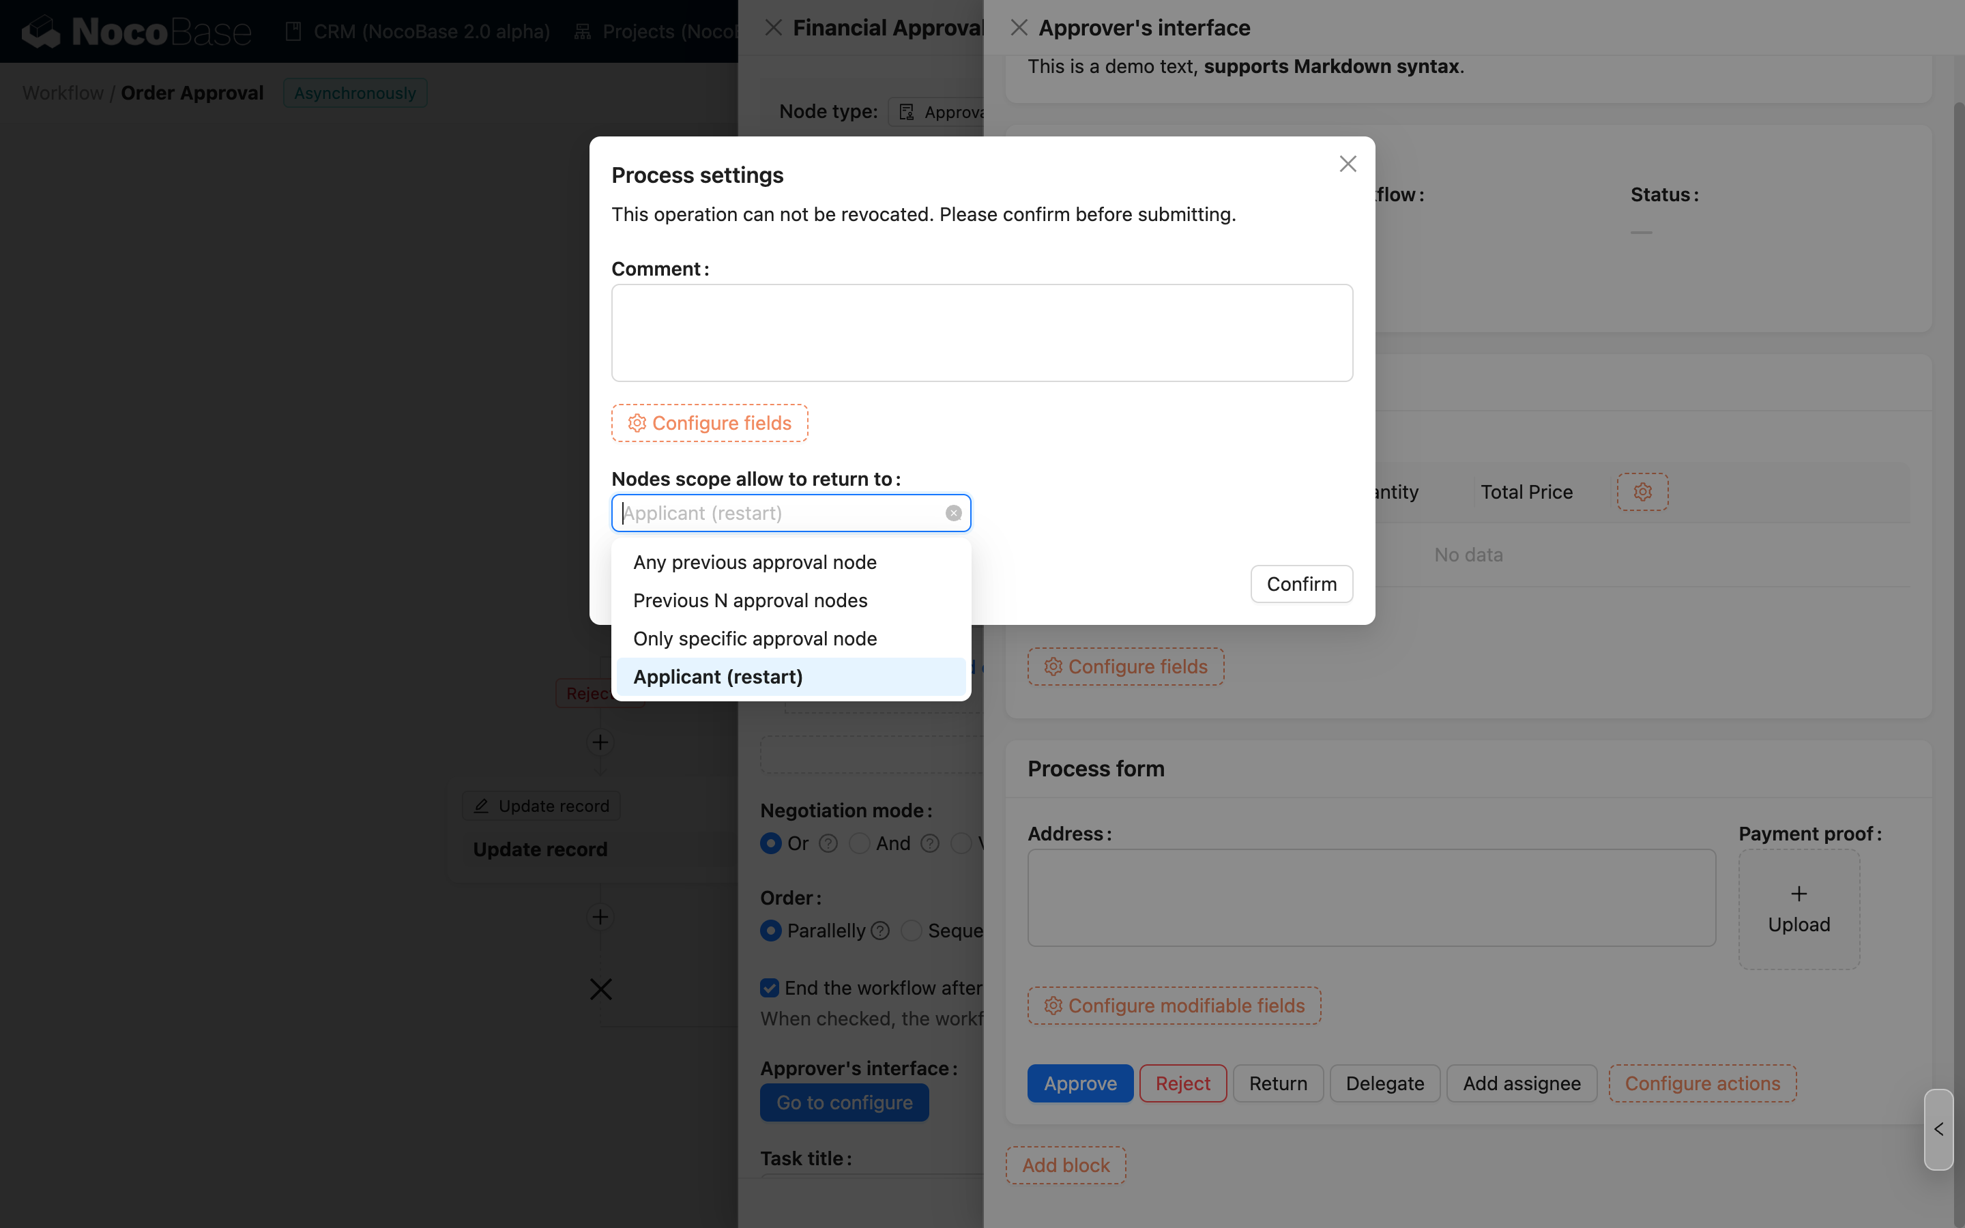Open the Projects menu item in header
This screenshot has width=1965, height=1228.
tap(658, 31)
